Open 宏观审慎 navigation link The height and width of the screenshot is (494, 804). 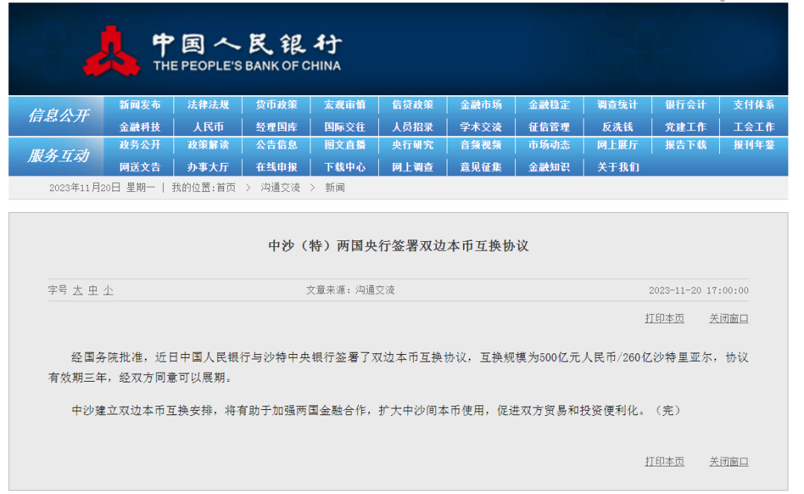[345, 105]
